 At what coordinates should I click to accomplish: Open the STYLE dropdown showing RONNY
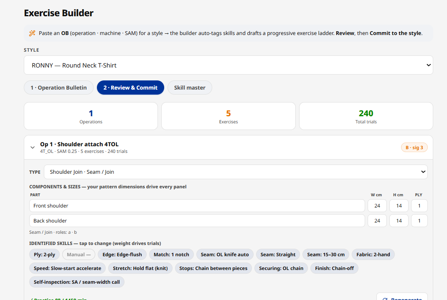[x=229, y=65]
